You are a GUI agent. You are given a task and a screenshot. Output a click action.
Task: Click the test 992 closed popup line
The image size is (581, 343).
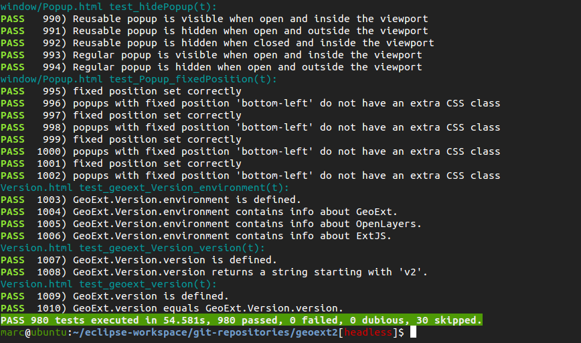[217, 43]
